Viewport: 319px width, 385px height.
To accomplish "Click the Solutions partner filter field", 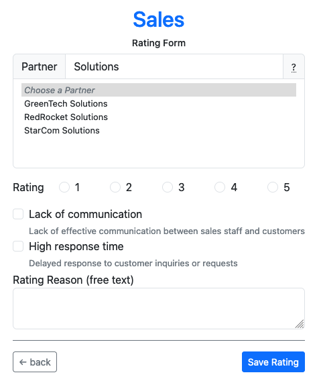I will [174, 67].
